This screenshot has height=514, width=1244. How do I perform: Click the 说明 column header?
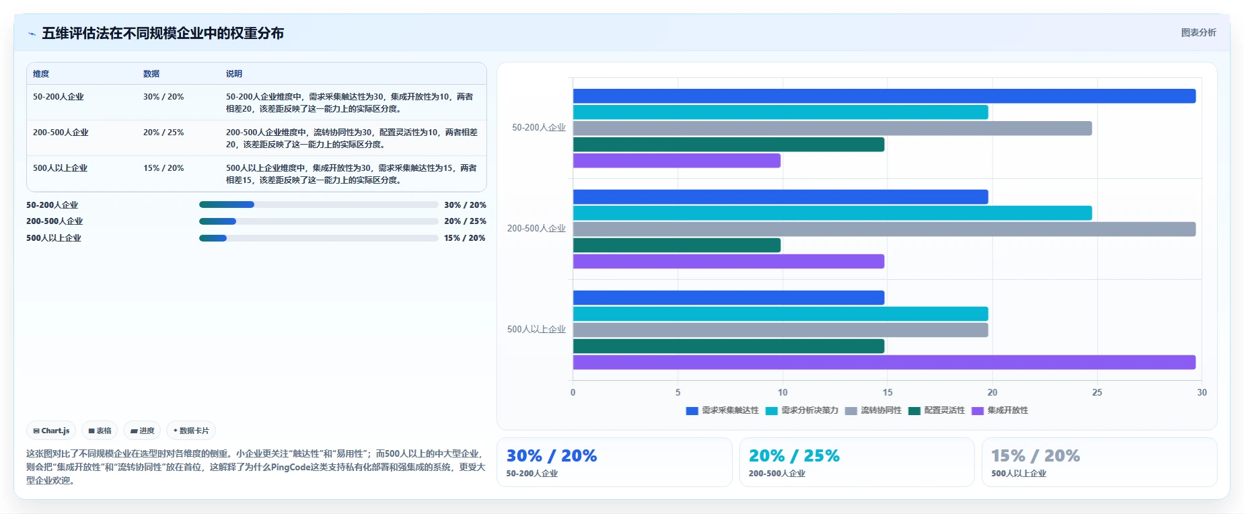(234, 74)
